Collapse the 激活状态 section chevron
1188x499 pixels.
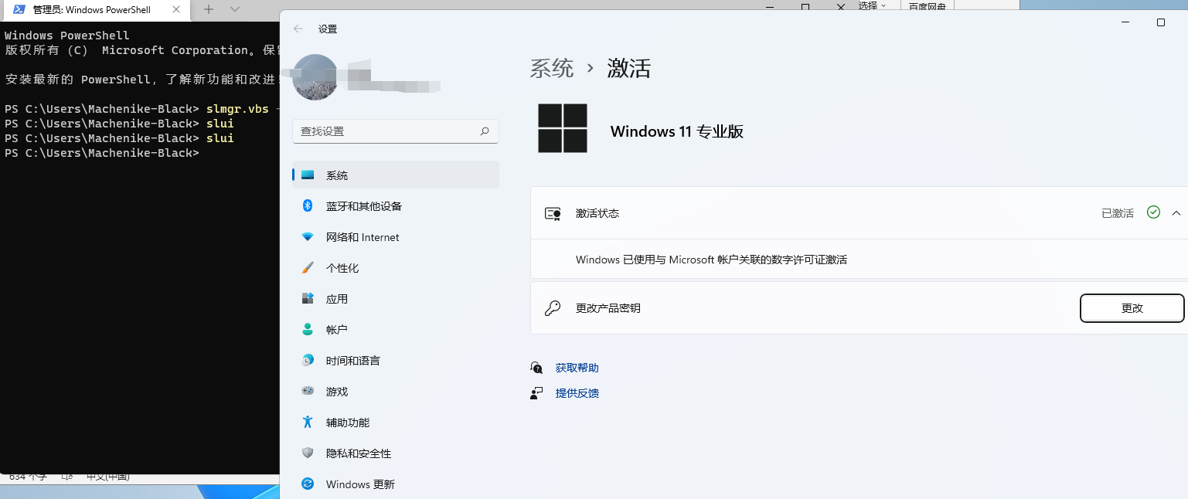[1176, 213]
